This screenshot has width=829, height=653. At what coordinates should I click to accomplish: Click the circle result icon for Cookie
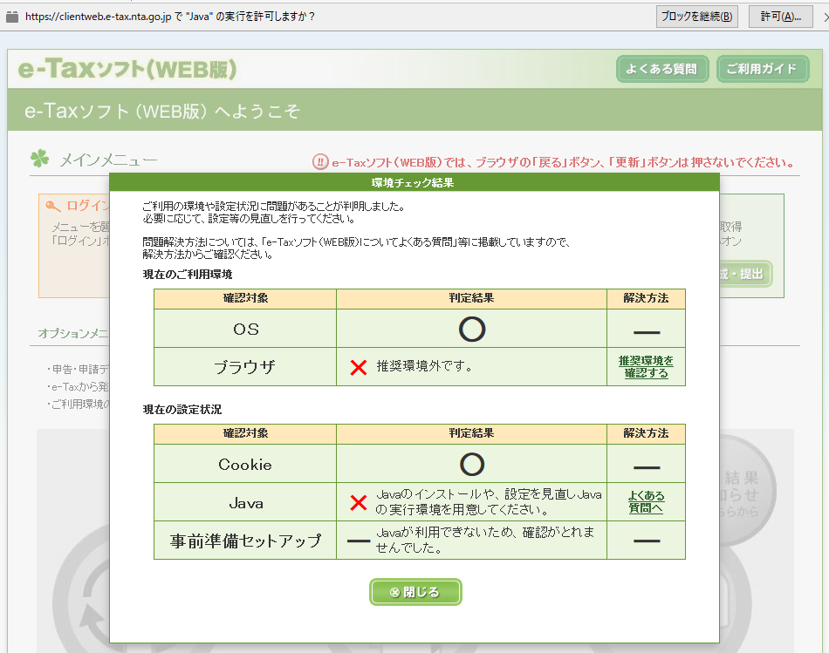(x=471, y=465)
